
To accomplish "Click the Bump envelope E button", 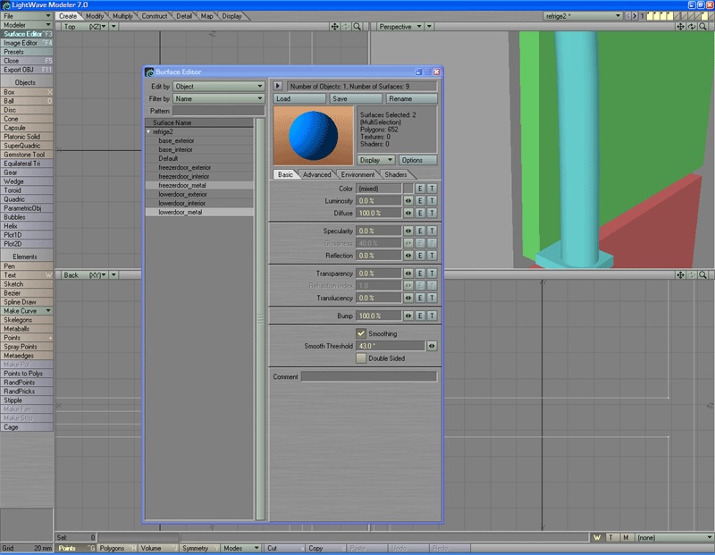I will [x=420, y=315].
